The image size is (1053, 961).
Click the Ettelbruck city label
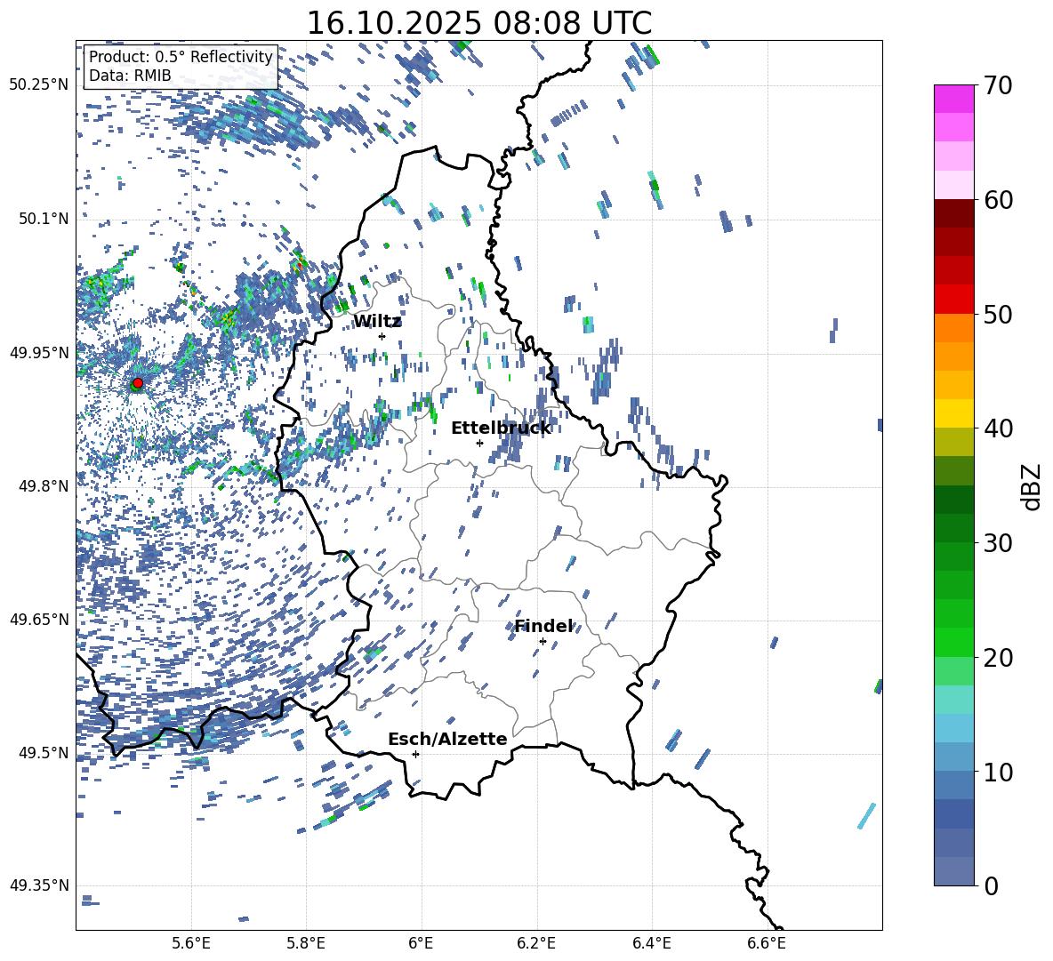501,428
